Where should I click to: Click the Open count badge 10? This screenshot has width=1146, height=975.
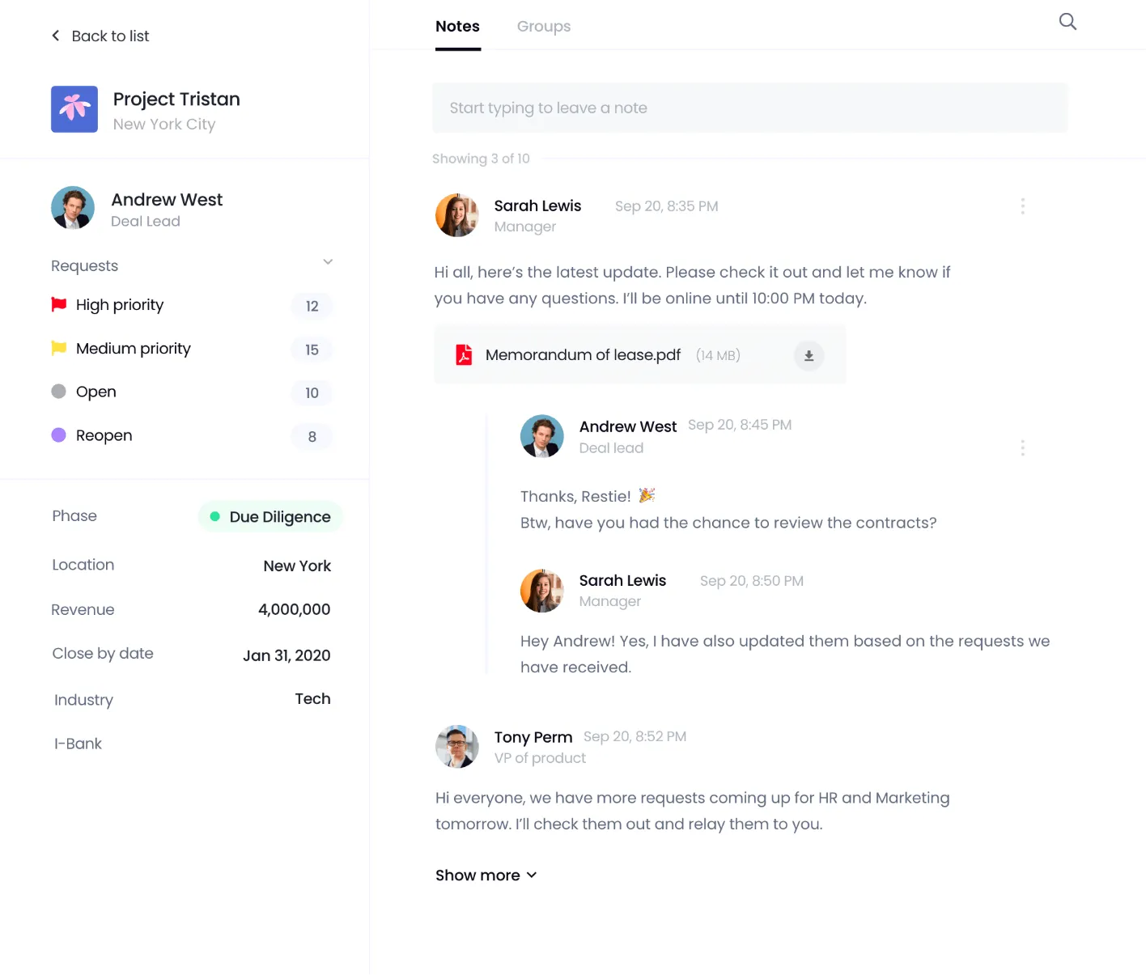tap(312, 393)
